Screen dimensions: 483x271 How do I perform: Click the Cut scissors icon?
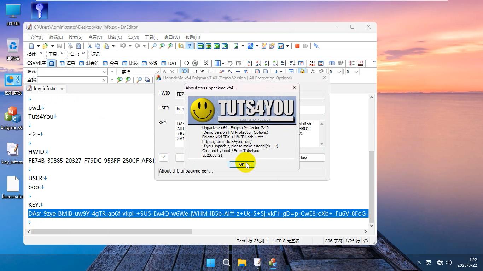89,46
